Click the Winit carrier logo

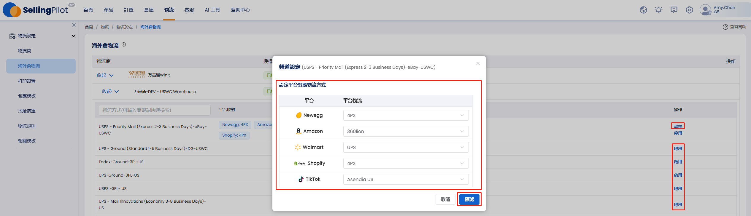[137, 74]
